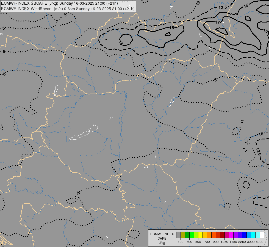
Task: Select the lime yellow-green legend swatch
Action: (196, 235)
